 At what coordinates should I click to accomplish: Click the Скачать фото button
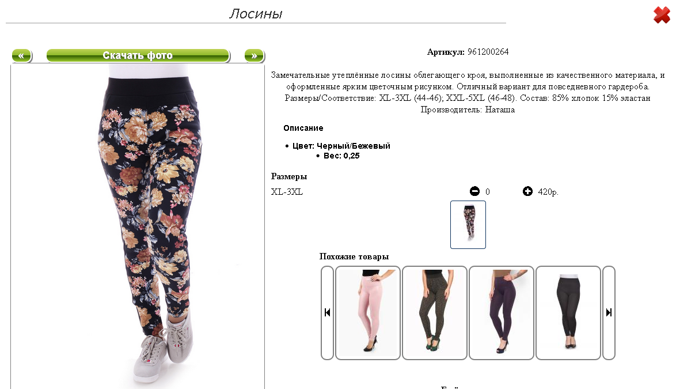coord(138,56)
